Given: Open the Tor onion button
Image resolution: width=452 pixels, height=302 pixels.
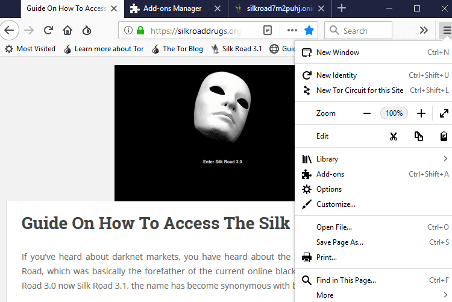Looking at the screenshot, I should click(87, 30).
